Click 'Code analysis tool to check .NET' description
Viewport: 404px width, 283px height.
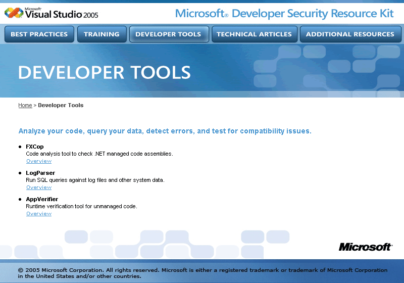point(99,154)
